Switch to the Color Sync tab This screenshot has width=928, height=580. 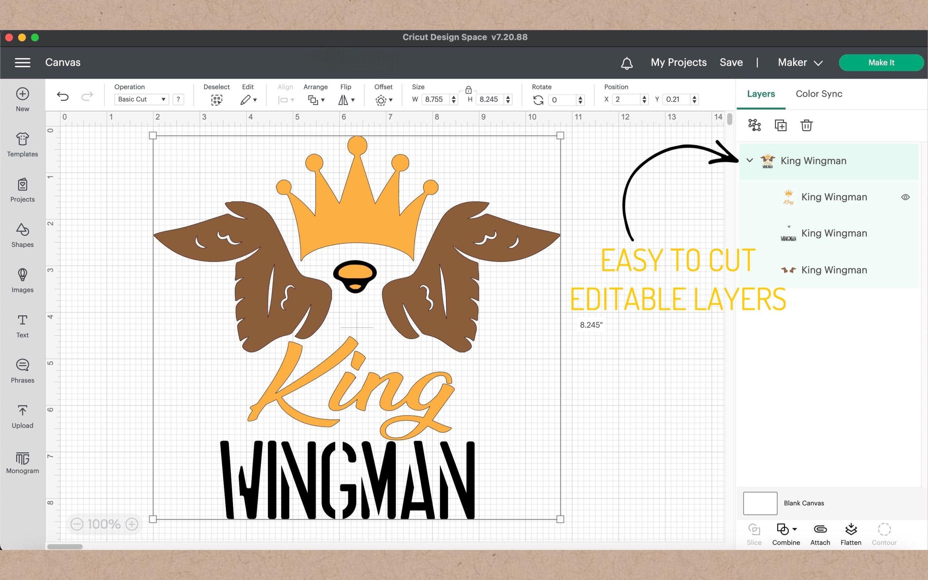pos(818,93)
